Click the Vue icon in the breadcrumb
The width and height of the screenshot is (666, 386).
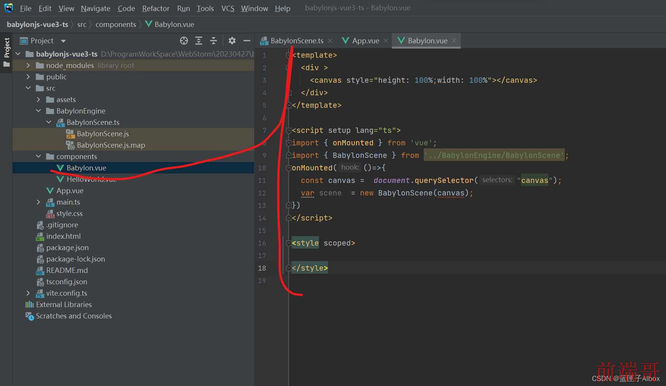(149, 24)
